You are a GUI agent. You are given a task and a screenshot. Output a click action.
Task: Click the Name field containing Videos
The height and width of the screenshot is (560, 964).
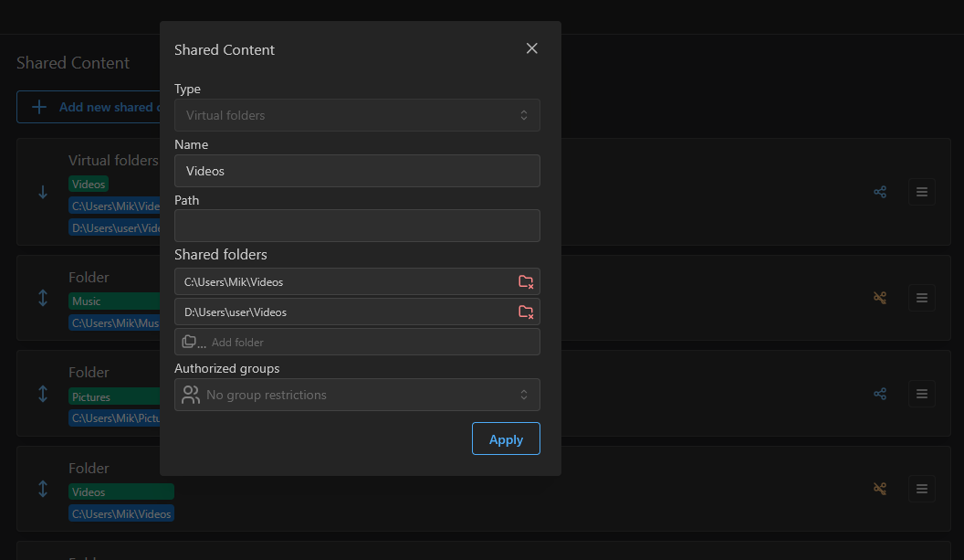357,171
